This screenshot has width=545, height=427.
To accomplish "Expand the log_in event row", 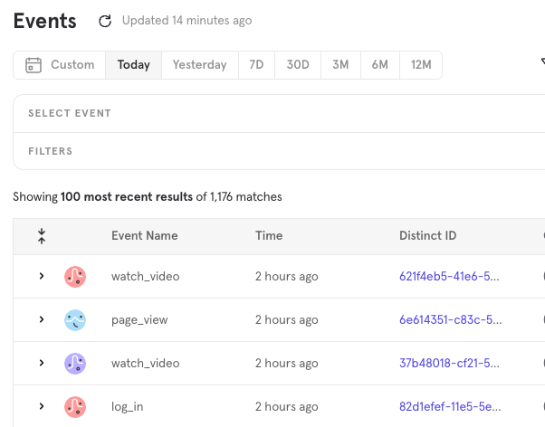I will point(42,407).
